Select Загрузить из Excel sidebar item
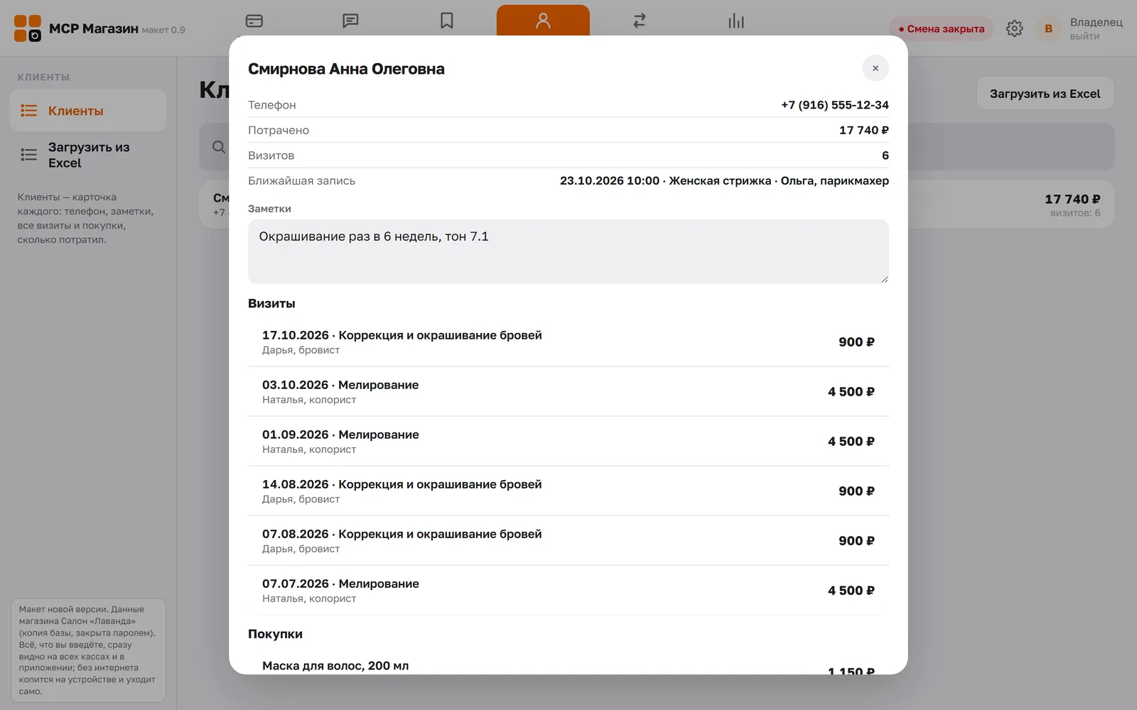 [88, 155]
